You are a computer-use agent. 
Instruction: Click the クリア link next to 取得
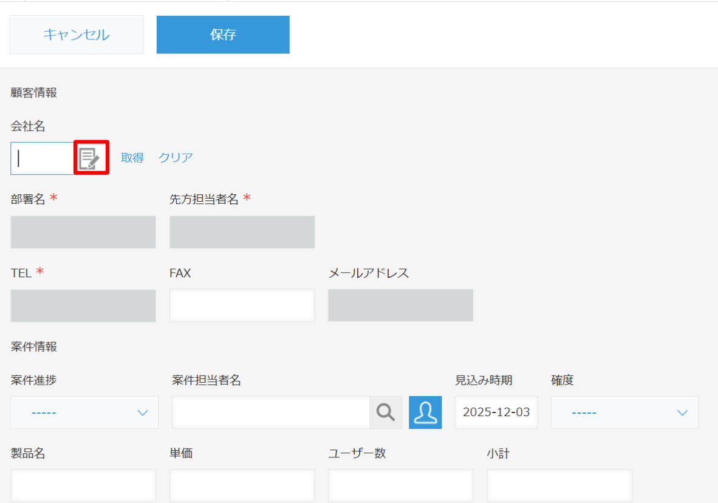[176, 158]
